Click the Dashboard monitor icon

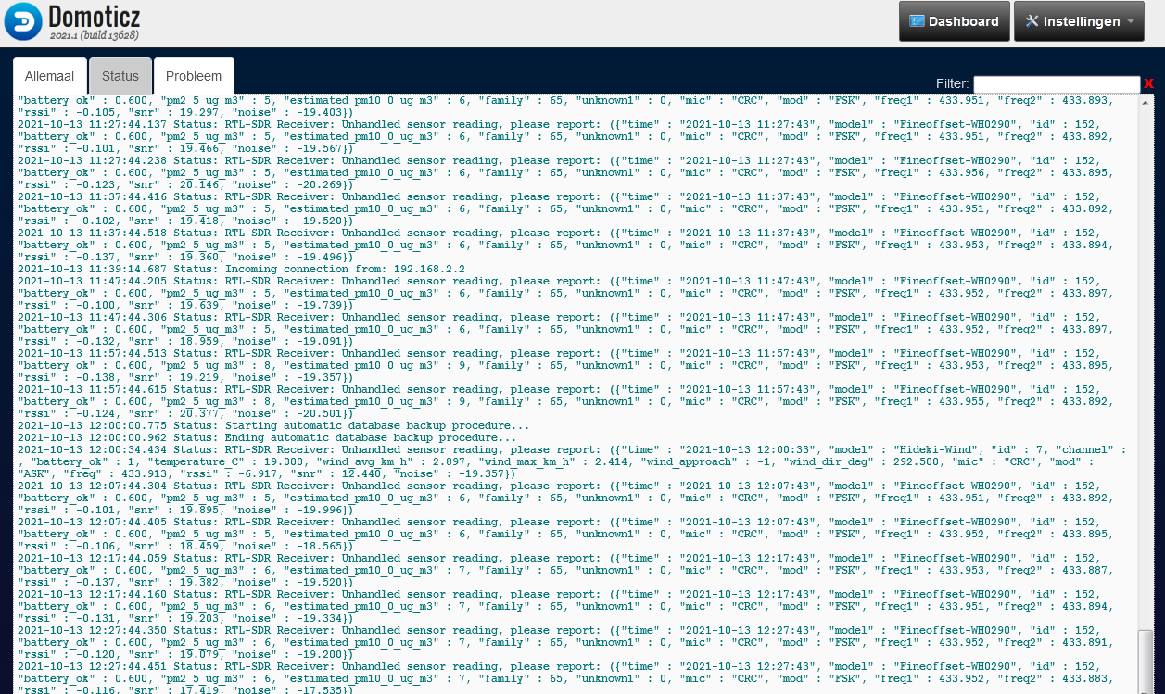click(917, 21)
